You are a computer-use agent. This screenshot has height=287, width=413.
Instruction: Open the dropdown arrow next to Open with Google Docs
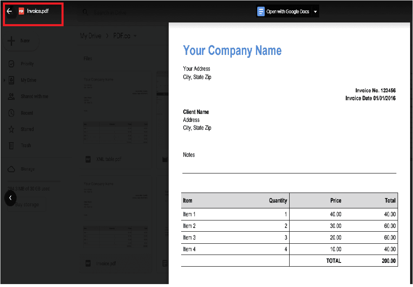pos(315,12)
